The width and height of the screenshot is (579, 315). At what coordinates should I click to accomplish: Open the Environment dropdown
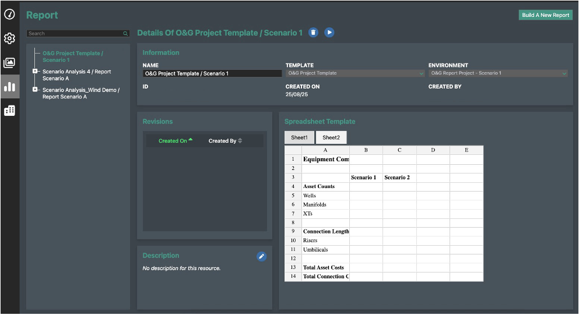pos(498,73)
